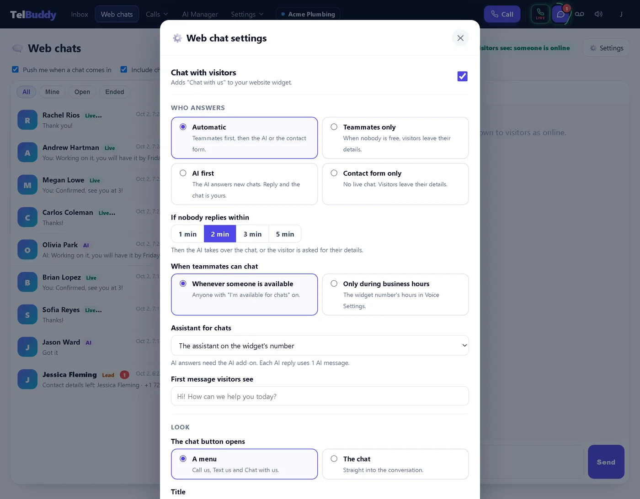
Task: Open the voicemail icon in top bar
Action: coord(579,14)
